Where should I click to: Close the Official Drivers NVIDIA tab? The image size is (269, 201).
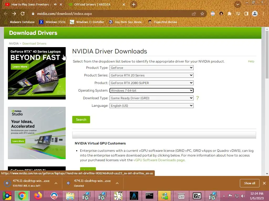pos(124,4)
